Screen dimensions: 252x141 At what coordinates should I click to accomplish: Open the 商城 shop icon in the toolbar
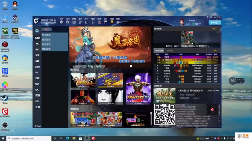pos(61,22)
